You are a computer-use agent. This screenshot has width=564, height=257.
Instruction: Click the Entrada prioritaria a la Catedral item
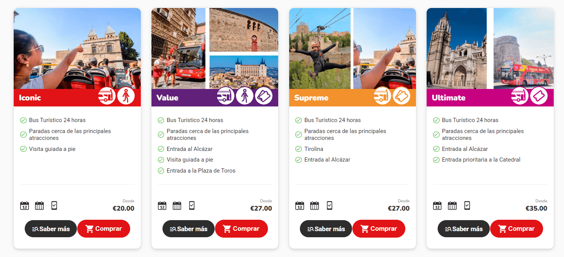pos(481,160)
